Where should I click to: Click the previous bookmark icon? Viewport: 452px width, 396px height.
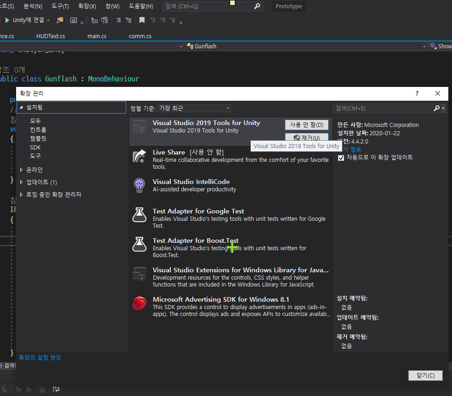[x=152, y=20]
